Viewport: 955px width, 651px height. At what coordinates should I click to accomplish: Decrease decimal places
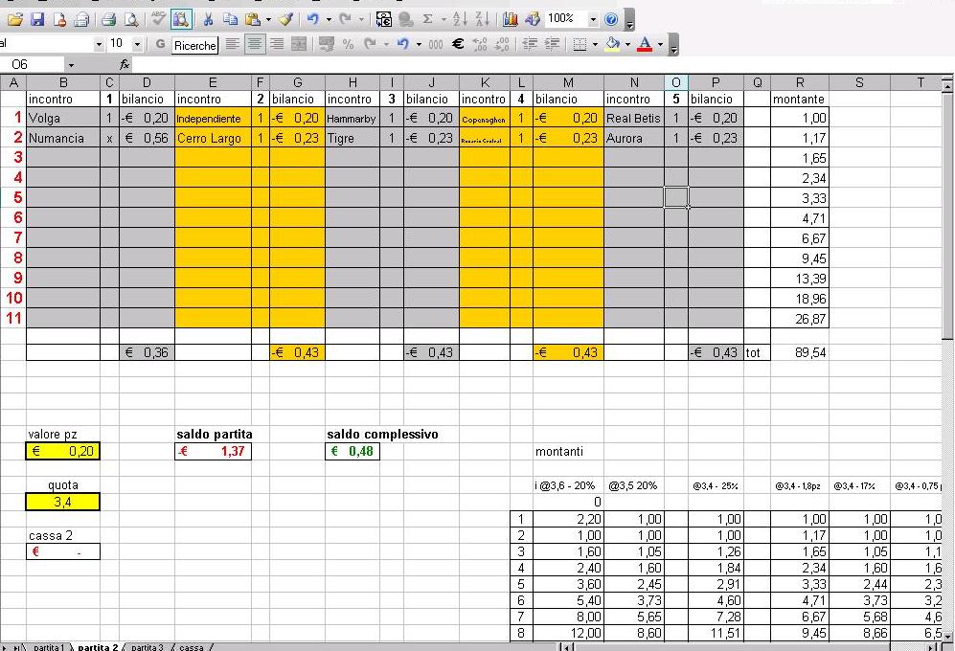[503, 44]
